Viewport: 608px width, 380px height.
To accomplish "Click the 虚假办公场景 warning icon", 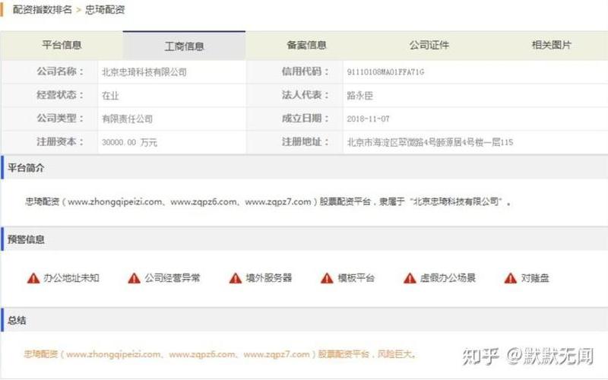I will click(x=410, y=278).
